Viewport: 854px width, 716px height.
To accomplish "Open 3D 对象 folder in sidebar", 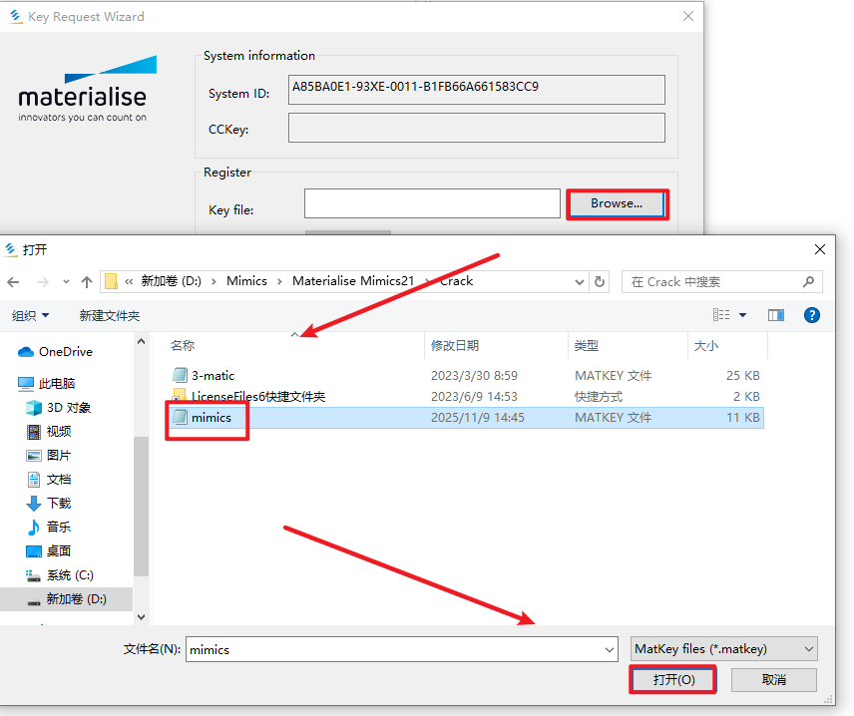I will pos(69,407).
